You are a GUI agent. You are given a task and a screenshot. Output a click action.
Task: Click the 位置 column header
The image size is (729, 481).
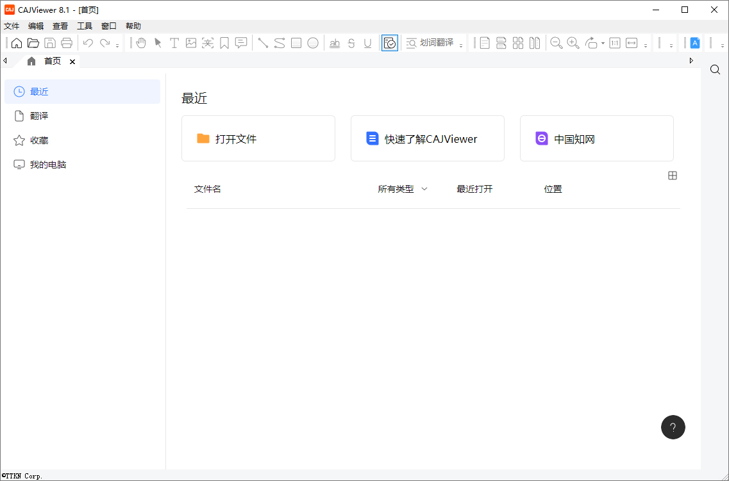pos(553,189)
